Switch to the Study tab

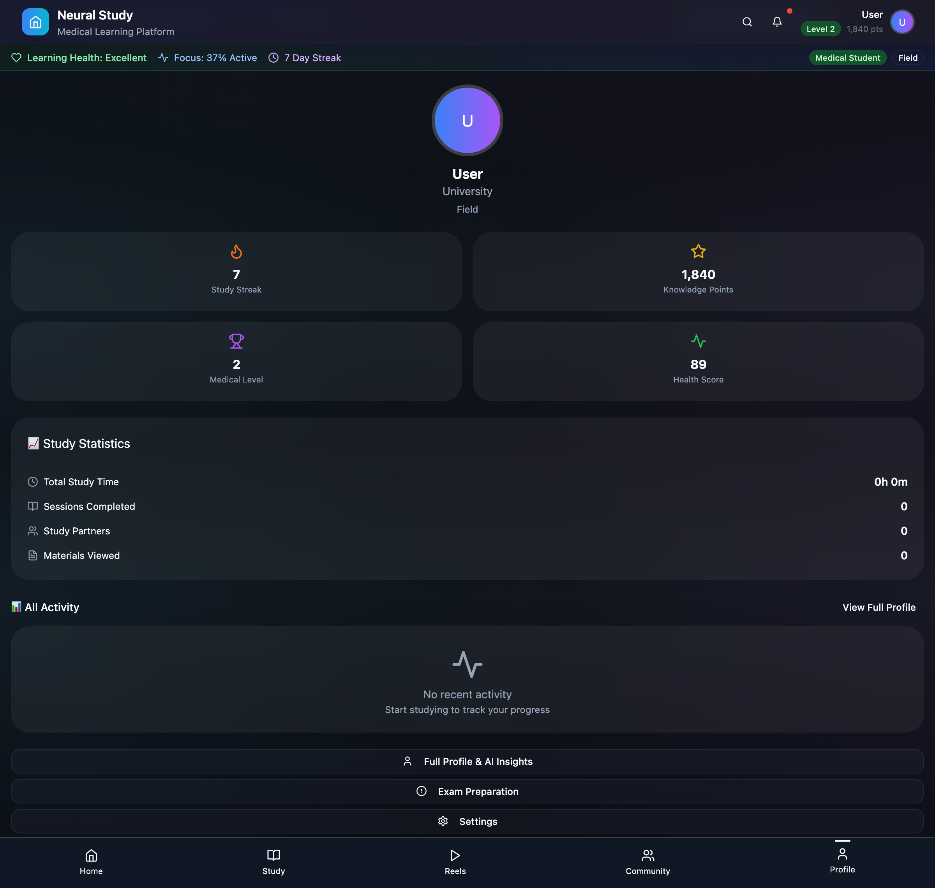pyautogui.click(x=273, y=862)
